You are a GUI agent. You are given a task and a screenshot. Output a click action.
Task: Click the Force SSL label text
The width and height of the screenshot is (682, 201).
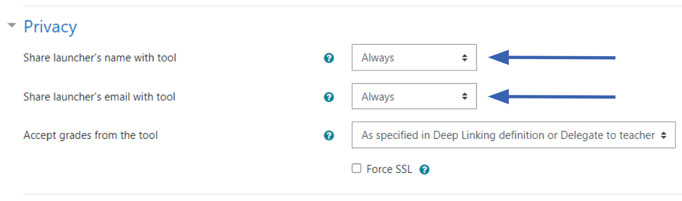(389, 169)
